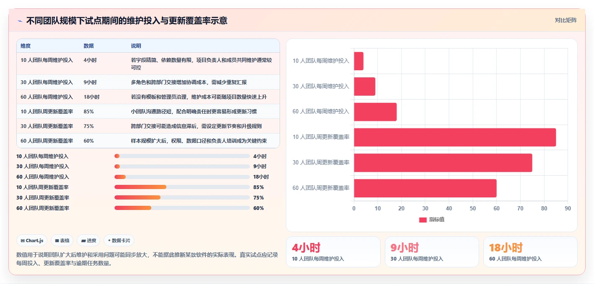This screenshot has width=594, height=284.
Task: Click the 85% value beside progress bar
Action: (259, 187)
